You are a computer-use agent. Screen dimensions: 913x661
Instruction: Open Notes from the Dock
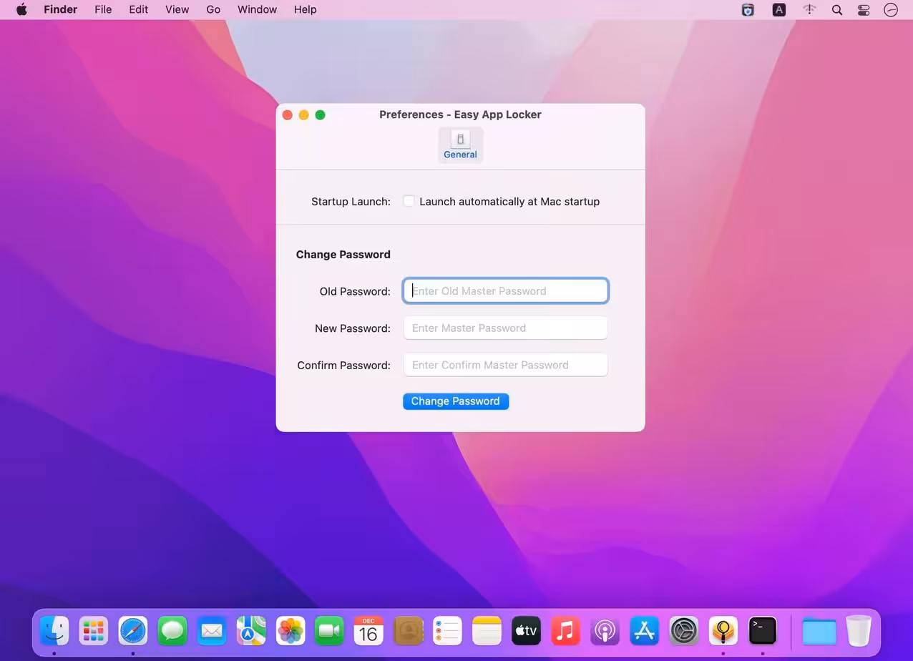tap(487, 631)
